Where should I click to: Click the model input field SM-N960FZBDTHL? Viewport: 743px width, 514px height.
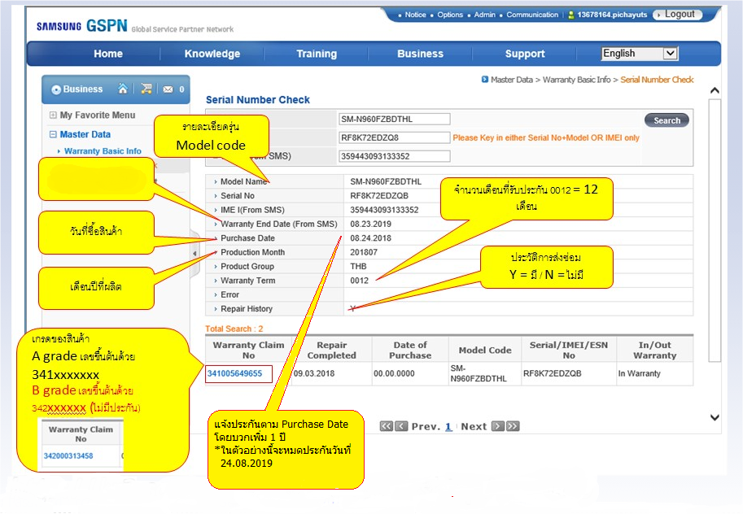pyautogui.click(x=394, y=119)
